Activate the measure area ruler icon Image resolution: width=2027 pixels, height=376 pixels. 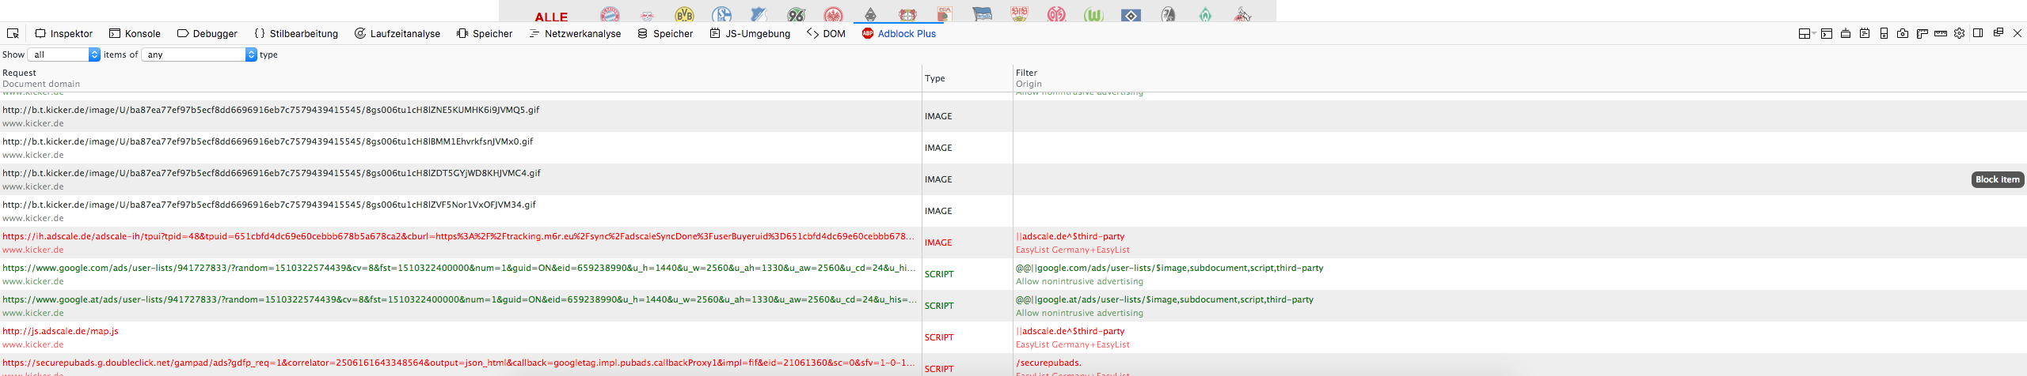click(x=1941, y=33)
